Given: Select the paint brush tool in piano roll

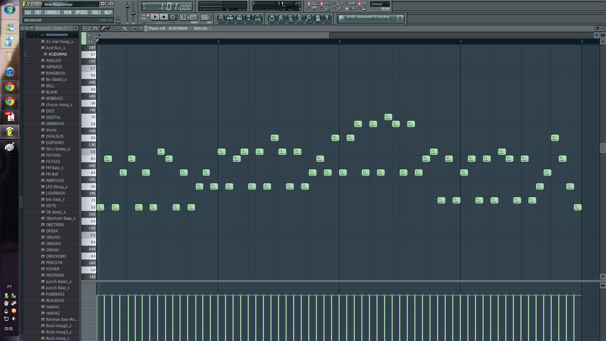Looking at the screenshot, I should click(108, 28).
